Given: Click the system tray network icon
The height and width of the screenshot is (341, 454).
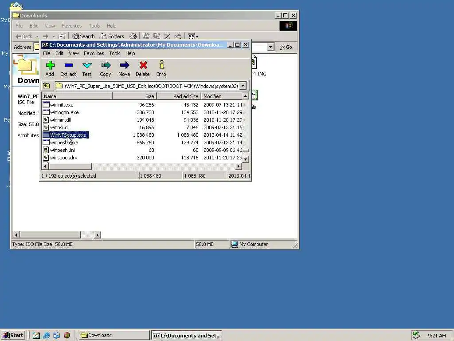Looking at the screenshot, I should (x=416, y=335).
